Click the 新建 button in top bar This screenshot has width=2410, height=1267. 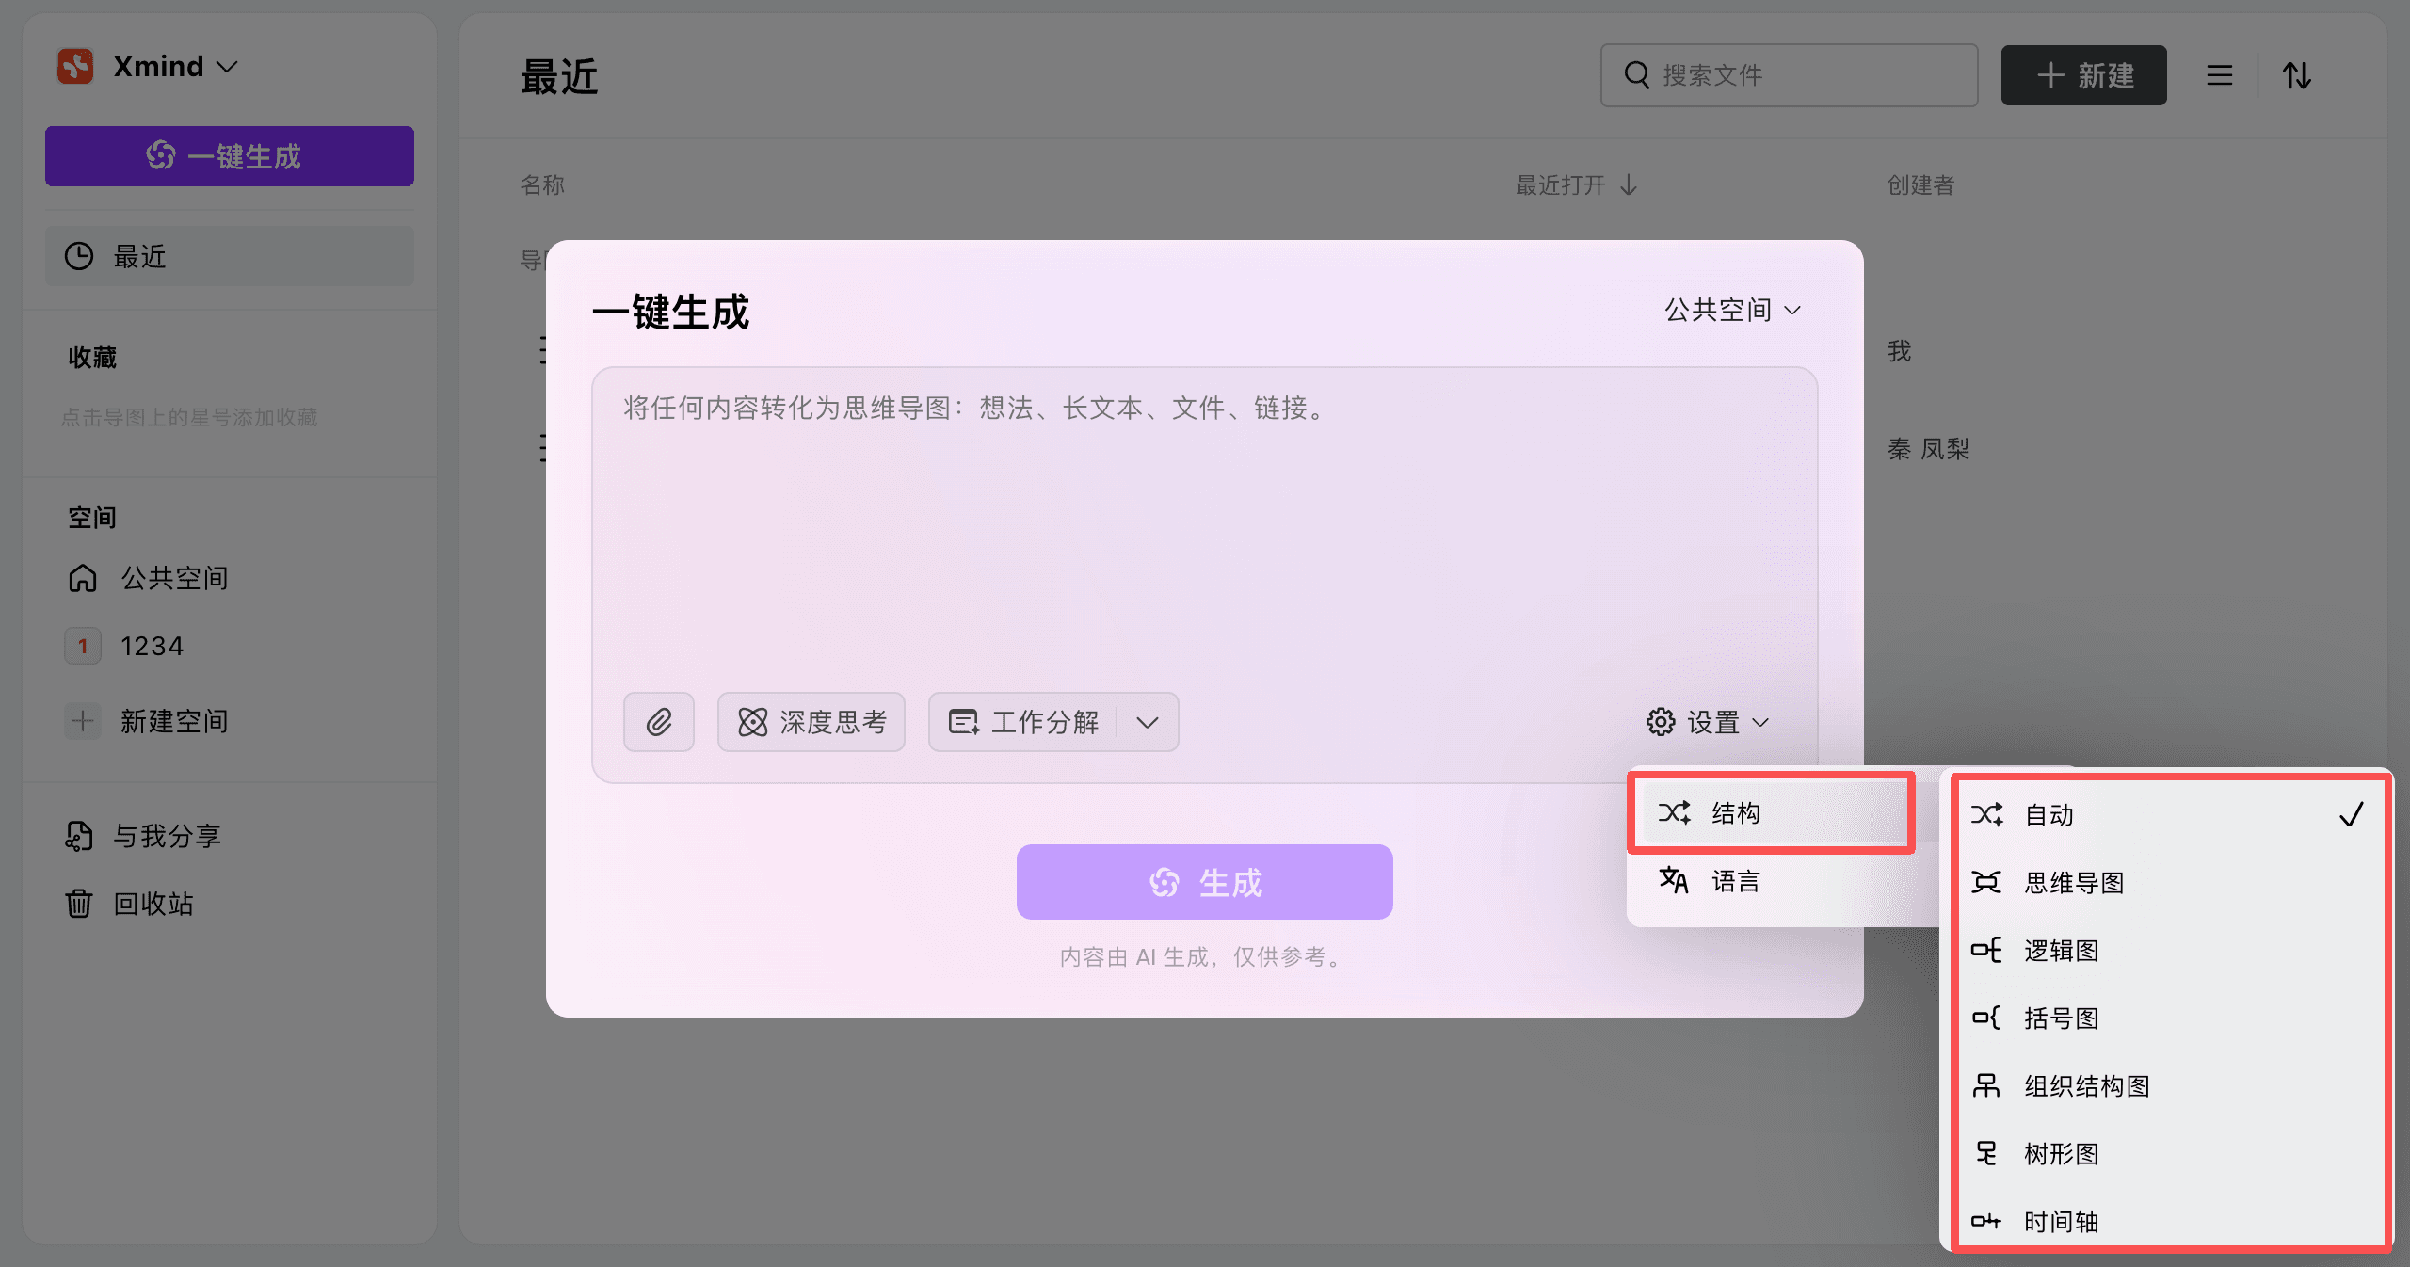point(2083,75)
